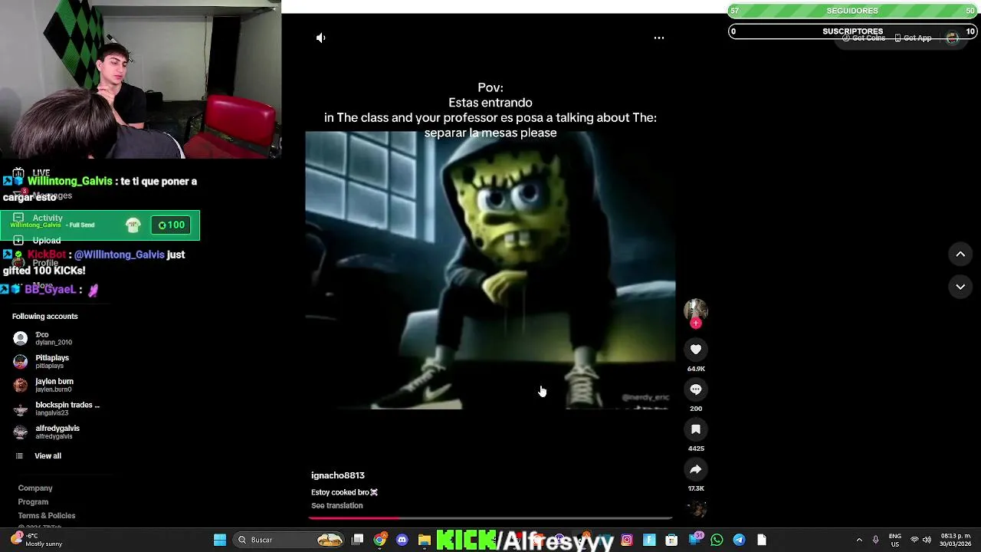Switch the ENG US input language
This screenshot has width=981, height=552.
click(895, 540)
